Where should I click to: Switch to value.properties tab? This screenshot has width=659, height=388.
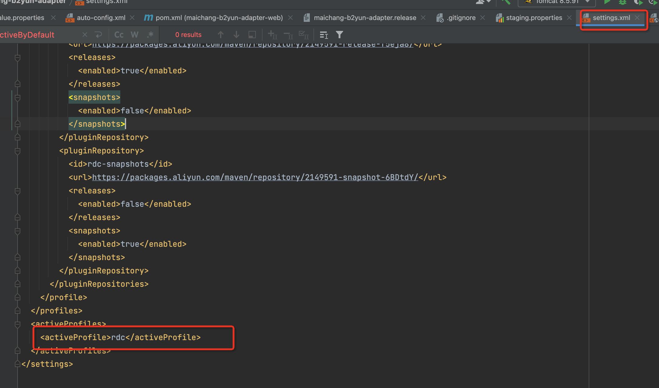[x=22, y=18]
